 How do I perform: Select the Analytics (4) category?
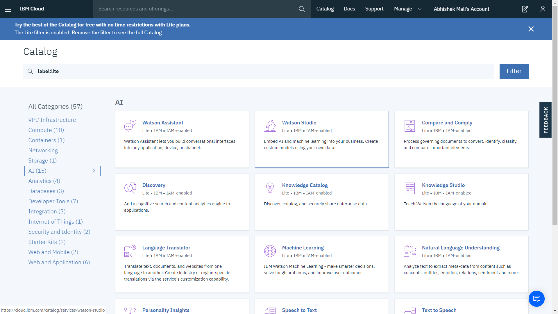(x=44, y=181)
